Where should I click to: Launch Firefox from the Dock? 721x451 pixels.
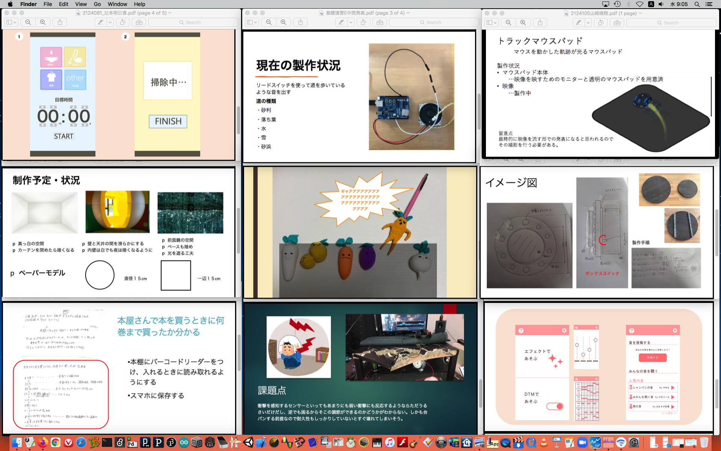point(42,442)
